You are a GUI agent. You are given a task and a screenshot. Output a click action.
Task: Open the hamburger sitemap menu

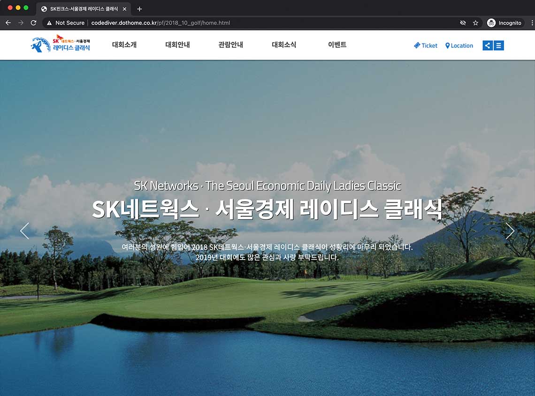pyautogui.click(x=498, y=45)
